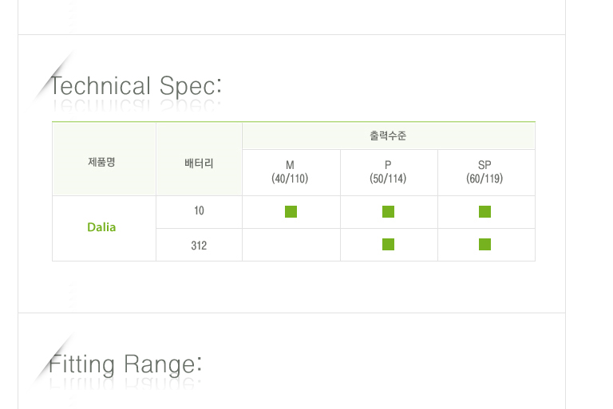Click the mirrored reflection under Technical Spec title
613x409 pixels.
click(136, 106)
